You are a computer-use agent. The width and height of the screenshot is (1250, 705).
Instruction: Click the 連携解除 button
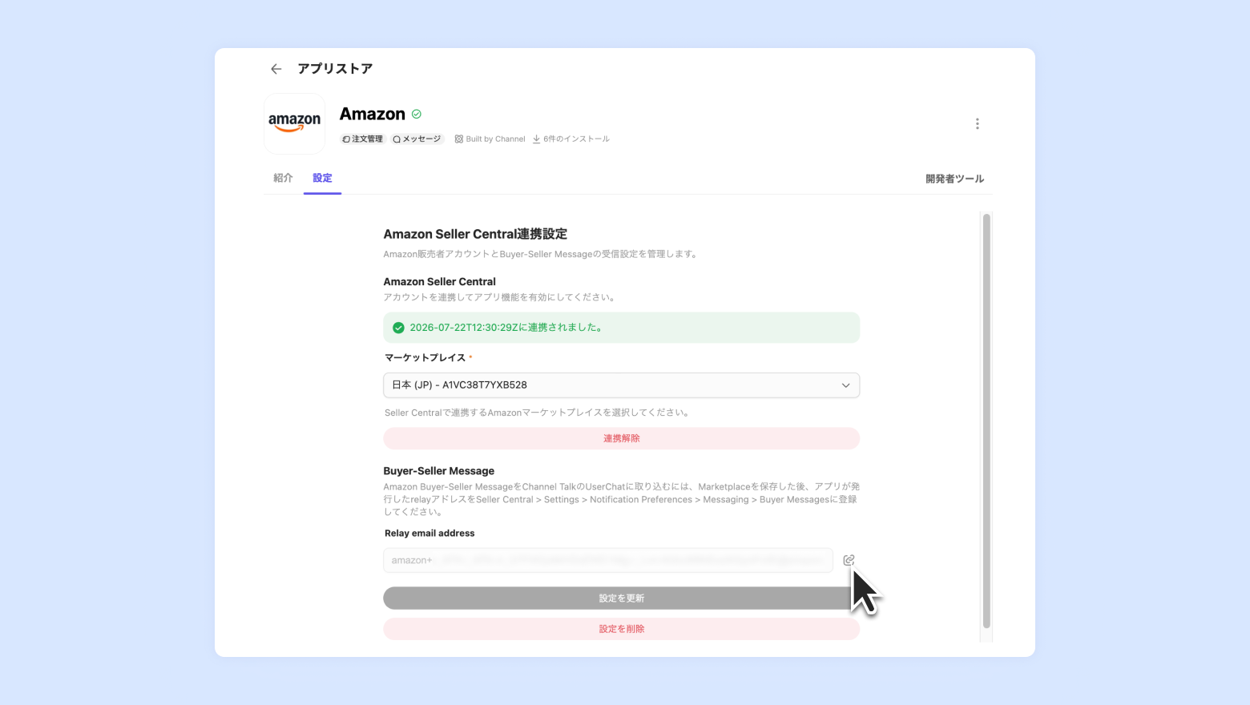[x=621, y=438]
